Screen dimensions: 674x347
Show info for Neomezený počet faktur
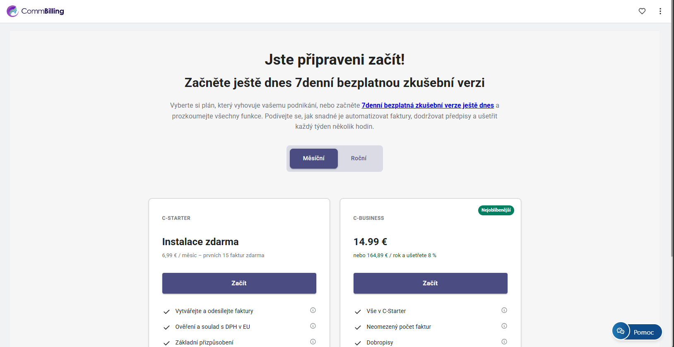[x=504, y=326]
